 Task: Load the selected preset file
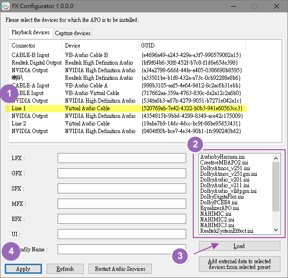[x=239, y=246]
